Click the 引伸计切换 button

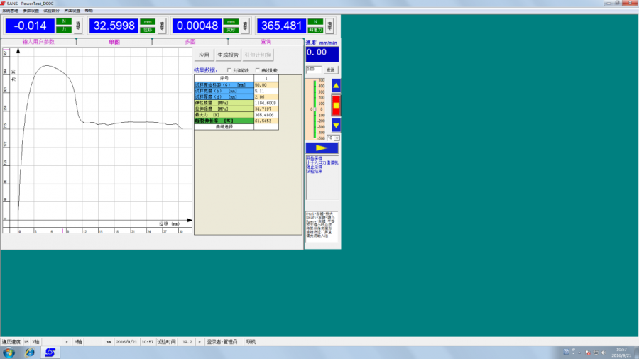[258, 55]
